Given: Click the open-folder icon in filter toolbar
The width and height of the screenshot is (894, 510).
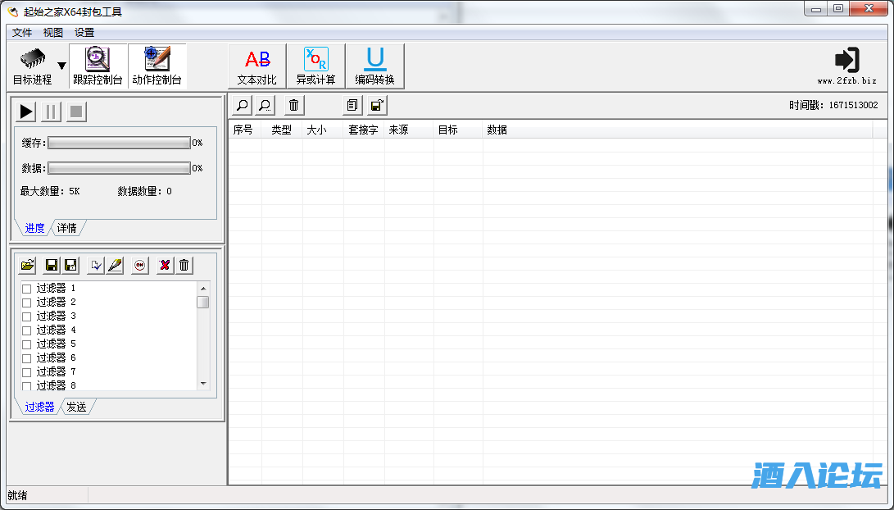Looking at the screenshot, I should click(x=28, y=265).
